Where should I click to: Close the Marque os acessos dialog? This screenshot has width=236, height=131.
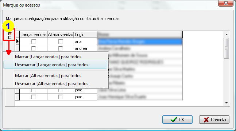[226, 3]
